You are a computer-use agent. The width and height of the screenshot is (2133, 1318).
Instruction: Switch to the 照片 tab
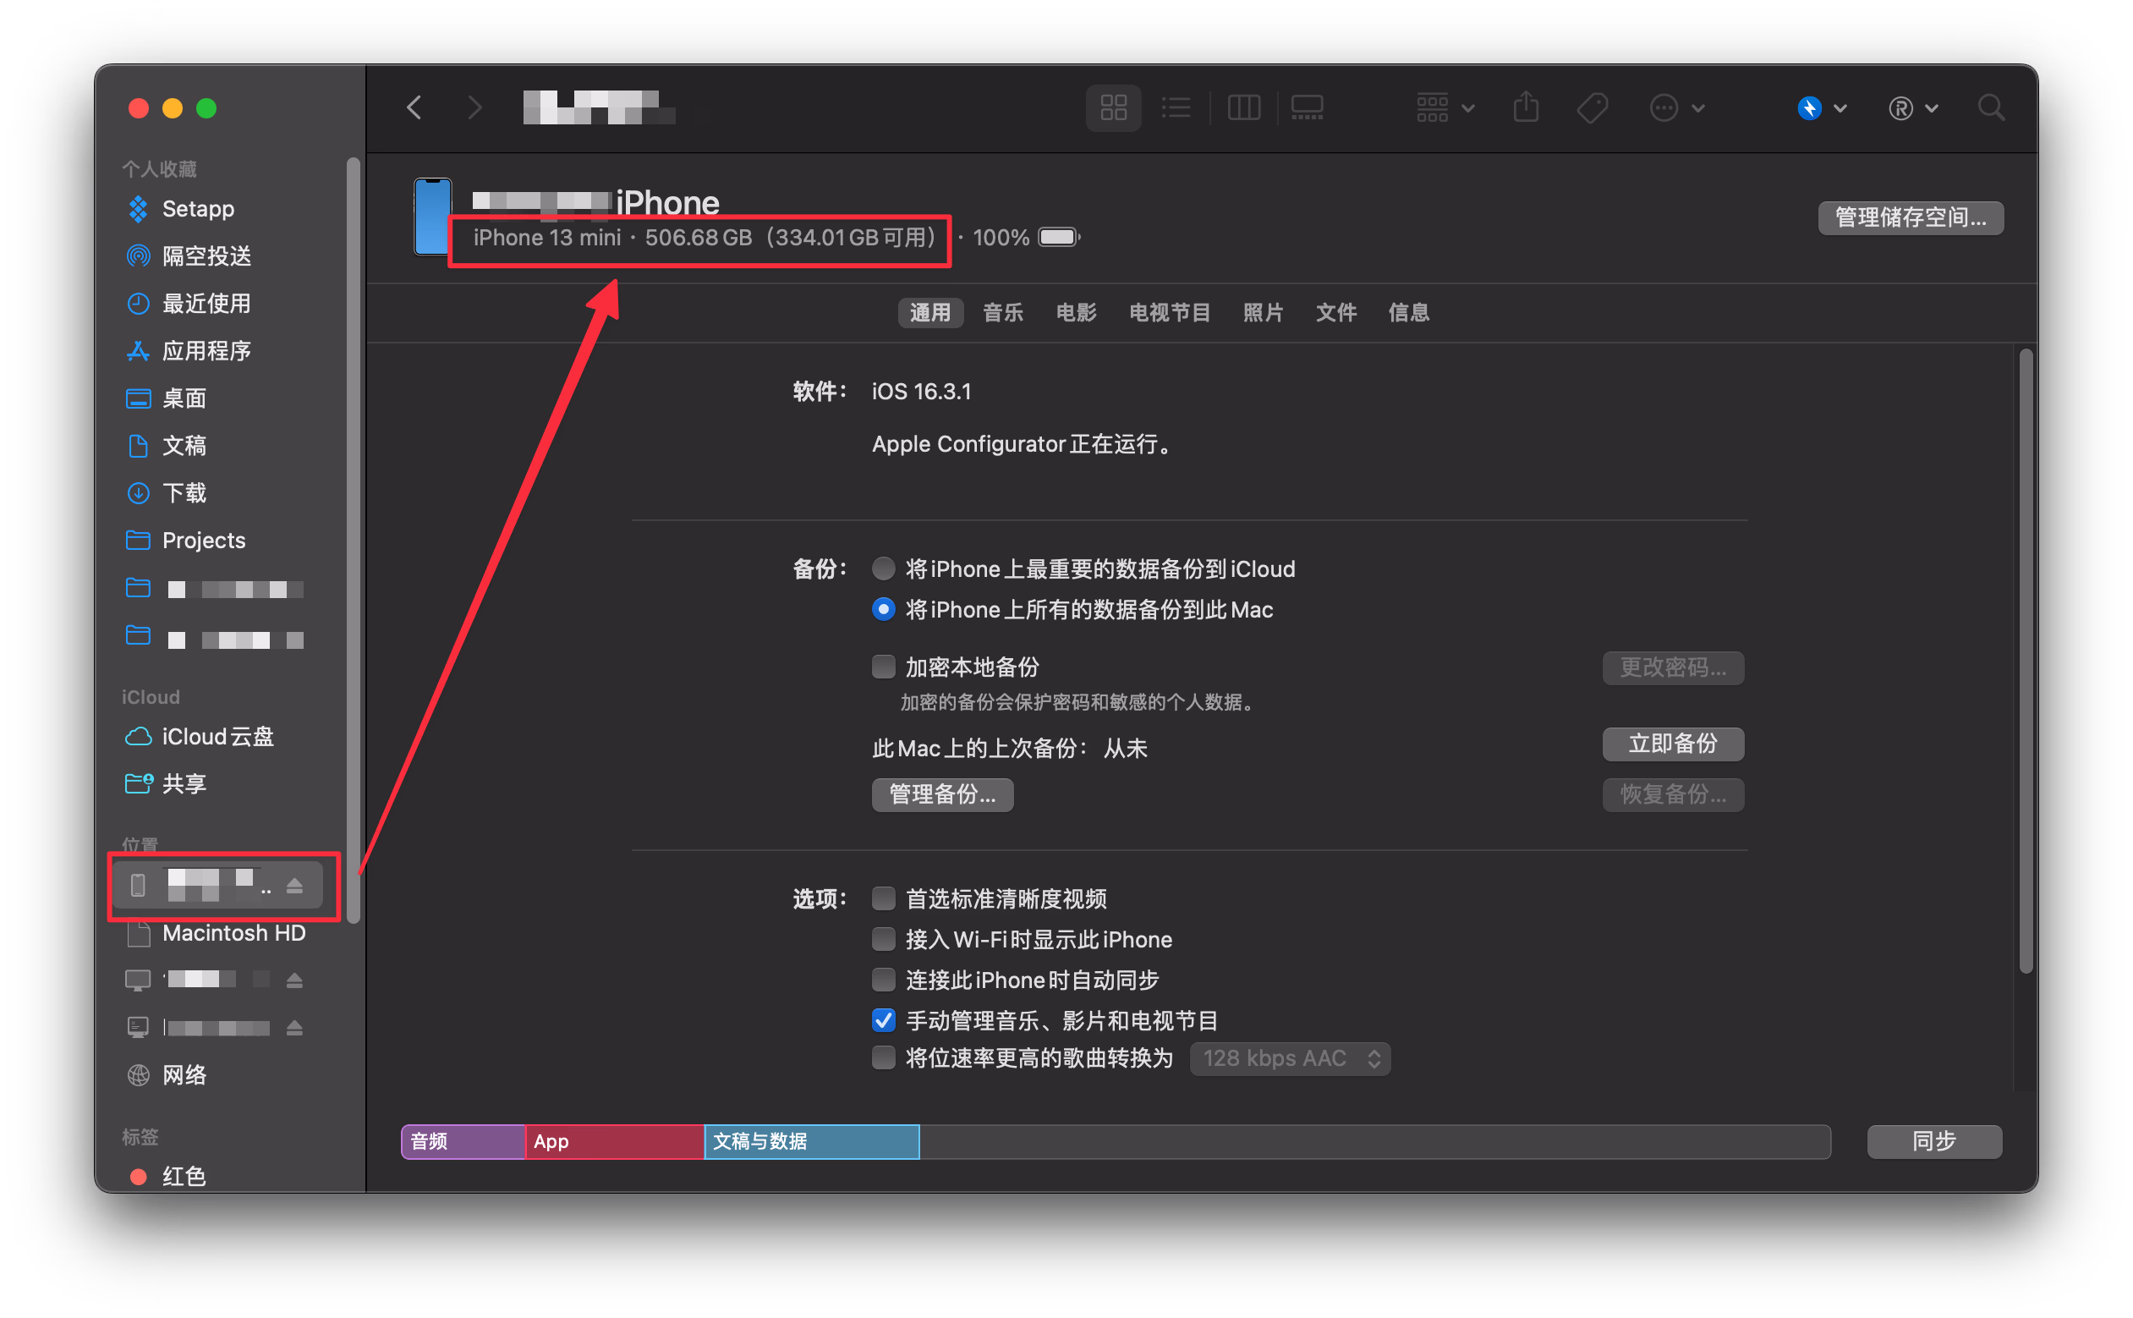tap(1263, 312)
